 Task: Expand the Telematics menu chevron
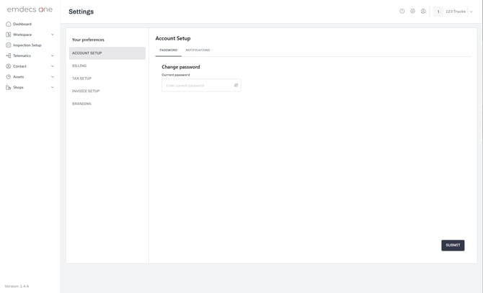click(x=53, y=55)
